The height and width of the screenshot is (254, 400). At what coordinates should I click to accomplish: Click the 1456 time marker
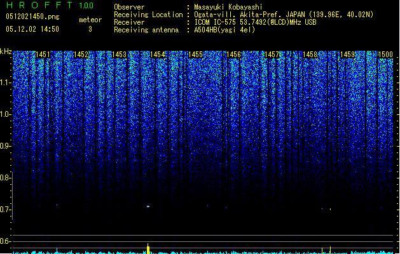233,55
